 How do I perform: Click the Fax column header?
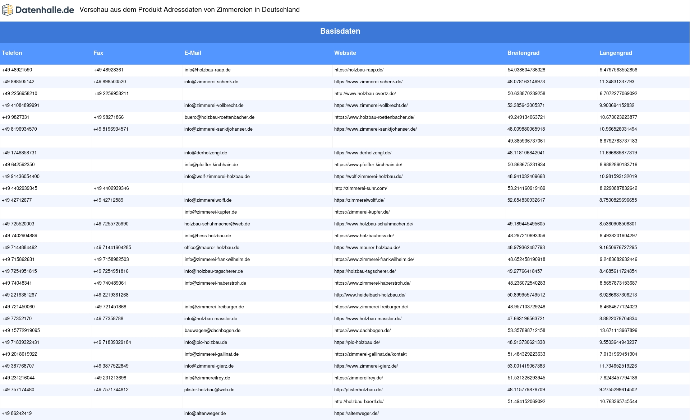point(98,53)
